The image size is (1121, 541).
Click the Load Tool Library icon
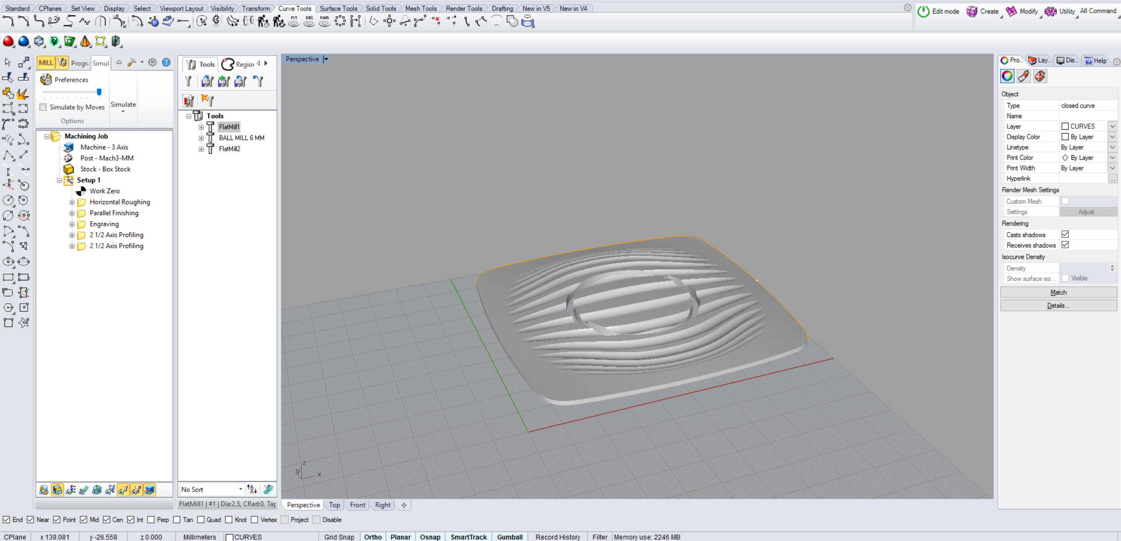coord(207,81)
